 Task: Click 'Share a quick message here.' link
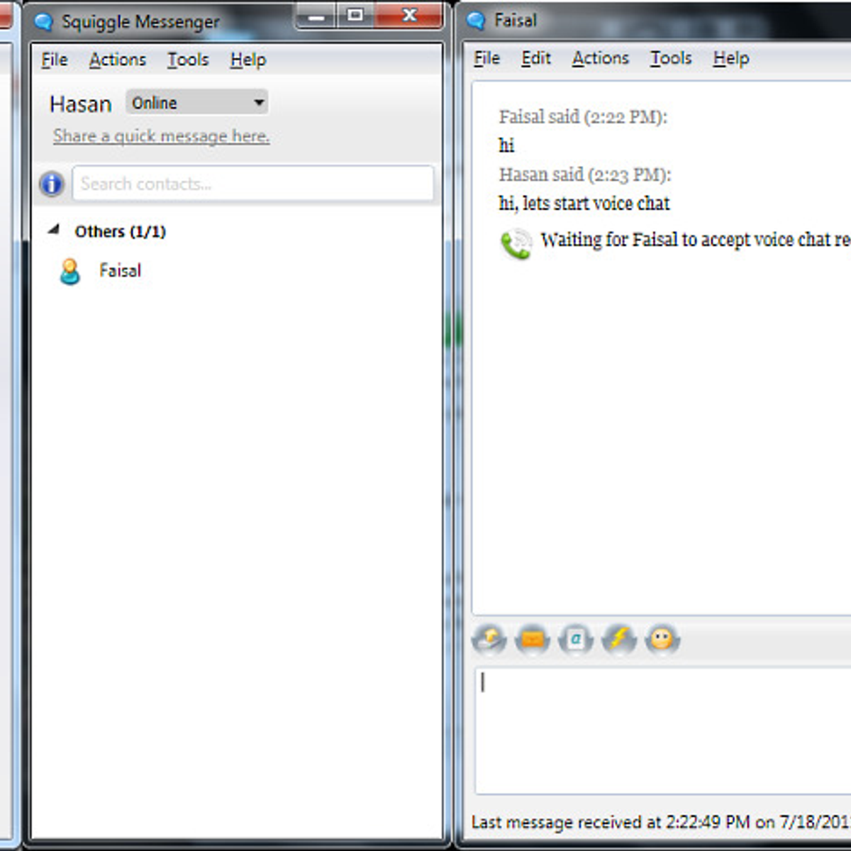[161, 136]
